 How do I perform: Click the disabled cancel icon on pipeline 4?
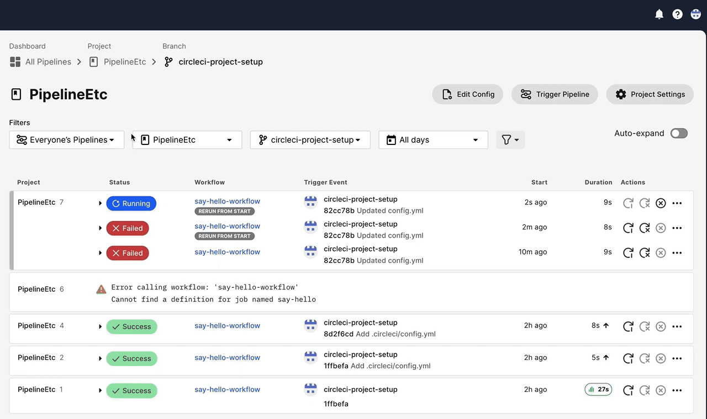[661, 326]
